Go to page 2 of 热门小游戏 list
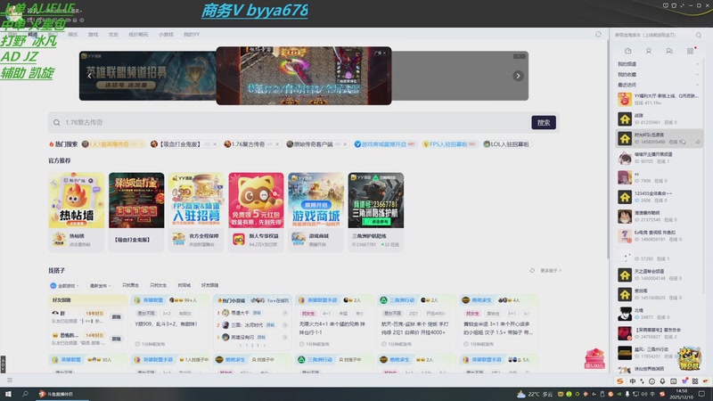This screenshot has height=401, width=713. pos(252,346)
